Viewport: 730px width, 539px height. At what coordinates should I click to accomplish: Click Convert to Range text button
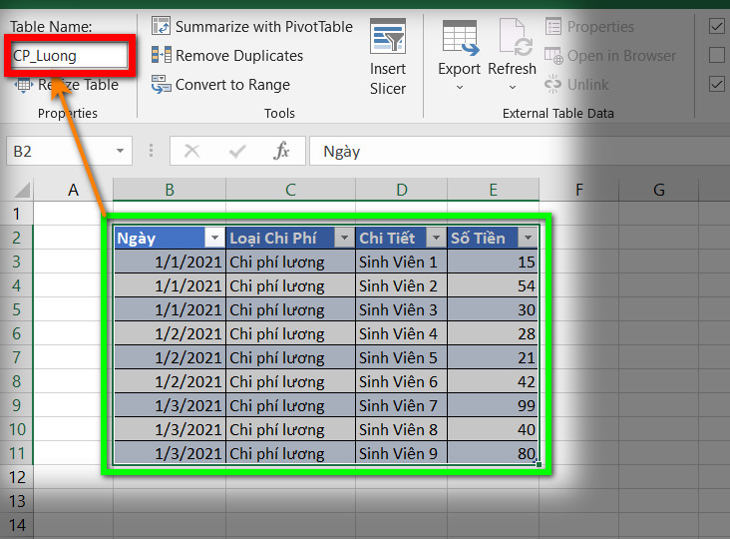tap(232, 85)
